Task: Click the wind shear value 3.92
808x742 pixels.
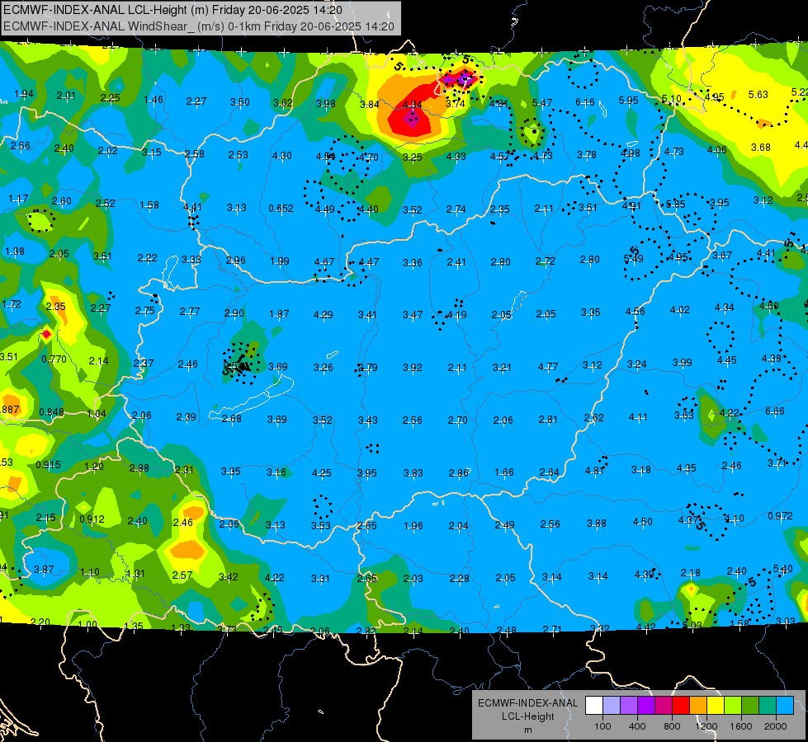Action: pos(412,368)
